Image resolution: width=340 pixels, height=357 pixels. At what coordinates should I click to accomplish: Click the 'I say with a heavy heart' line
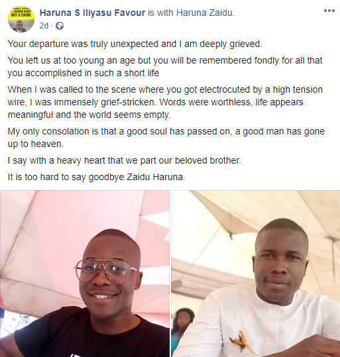tap(125, 160)
